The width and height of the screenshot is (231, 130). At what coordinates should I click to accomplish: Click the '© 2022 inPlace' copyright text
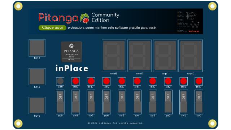click(x=115, y=123)
